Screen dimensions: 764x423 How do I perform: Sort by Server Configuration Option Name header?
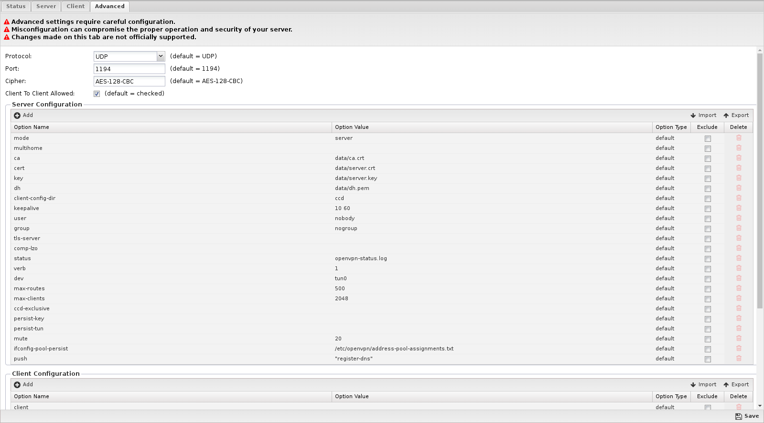(x=171, y=127)
